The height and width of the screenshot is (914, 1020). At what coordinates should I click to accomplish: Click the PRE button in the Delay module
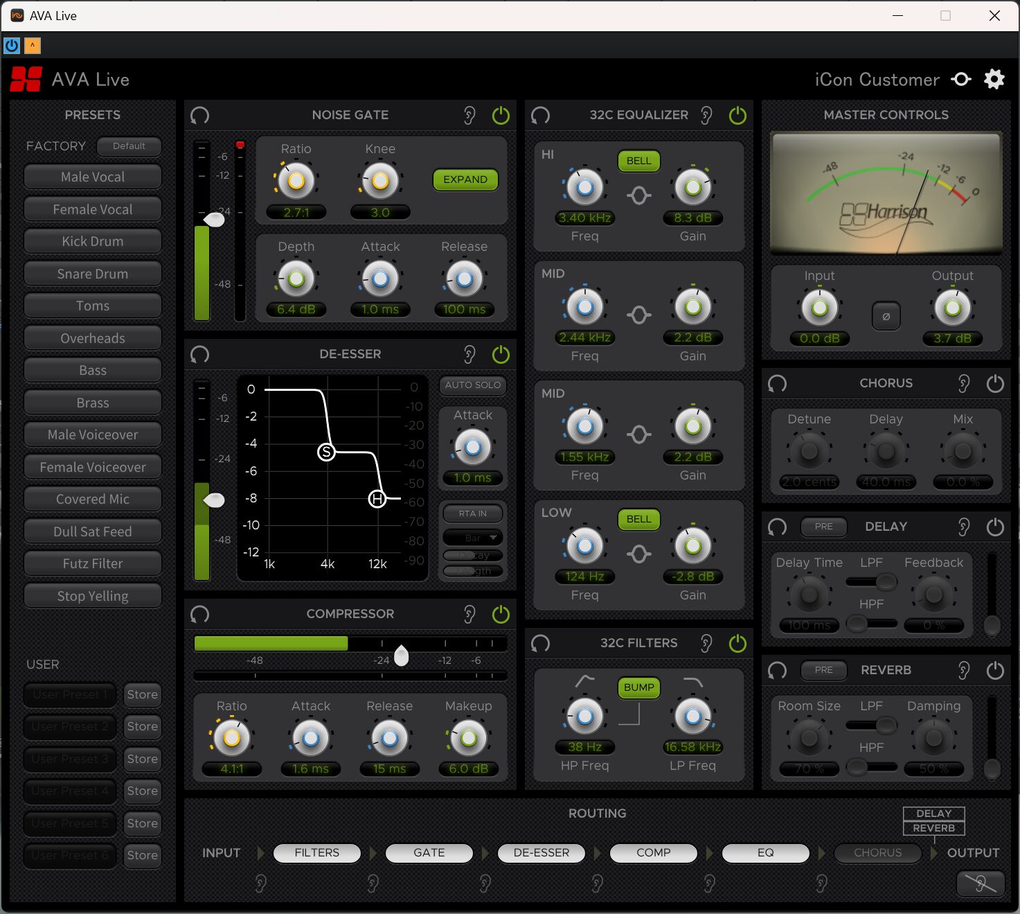pos(824,527)
